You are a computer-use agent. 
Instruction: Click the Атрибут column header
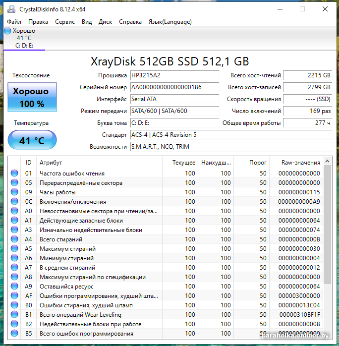[99, 163]
